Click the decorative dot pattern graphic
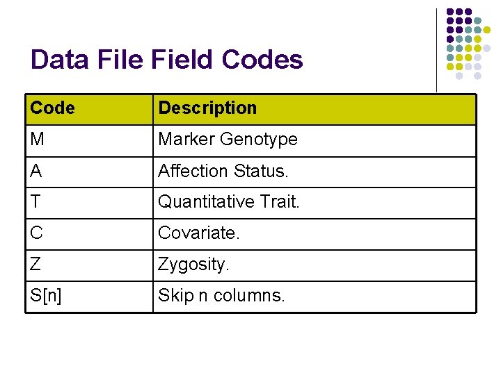This screenshot has width=501, height=375. click(468, 44)
